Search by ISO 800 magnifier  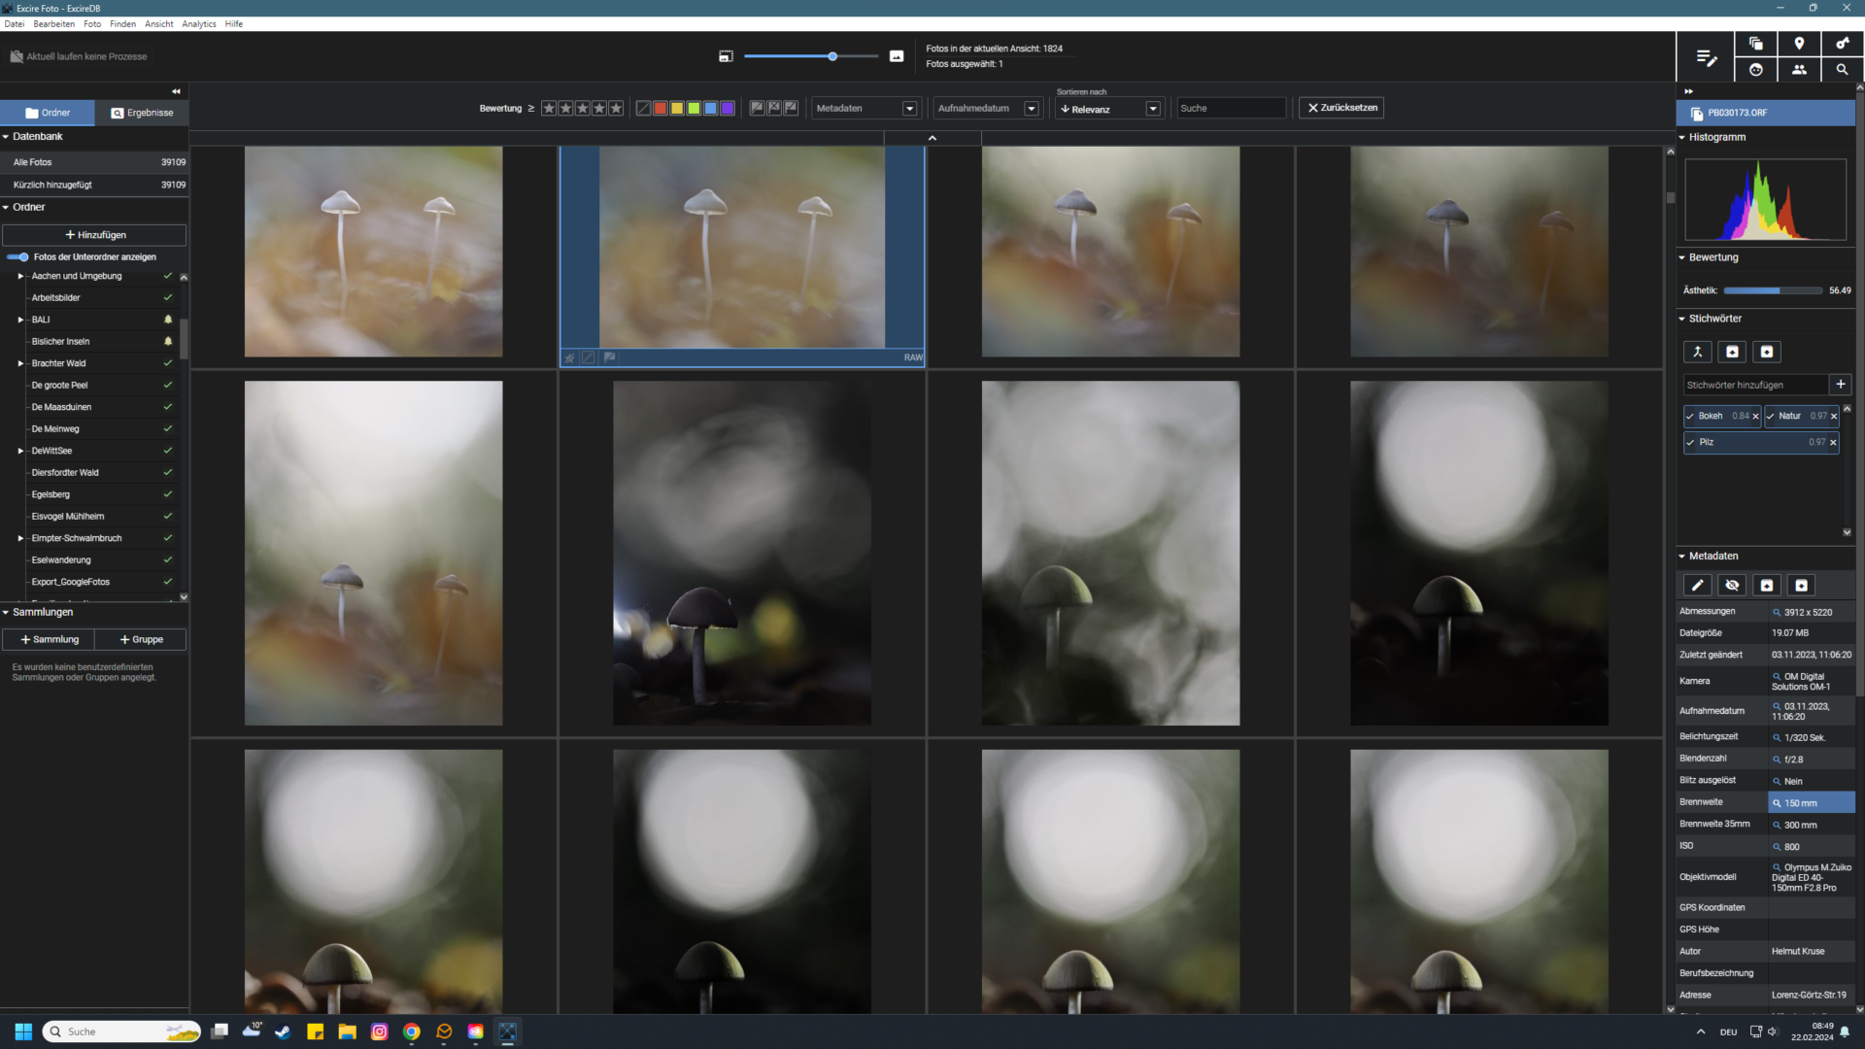click(x=1777, y=847)
